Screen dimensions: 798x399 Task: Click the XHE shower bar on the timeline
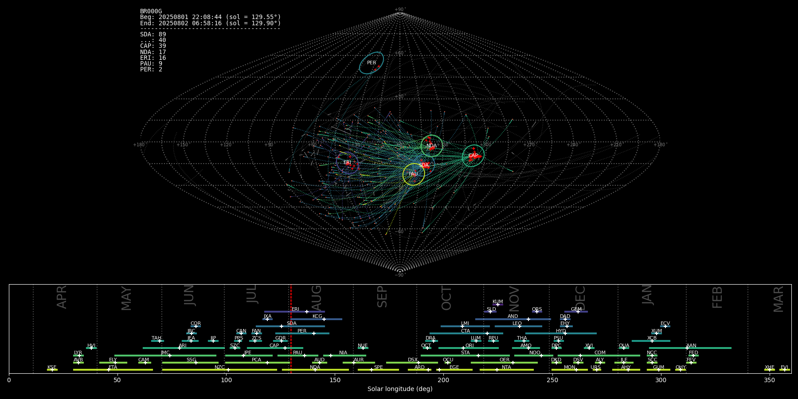[770, 370]
